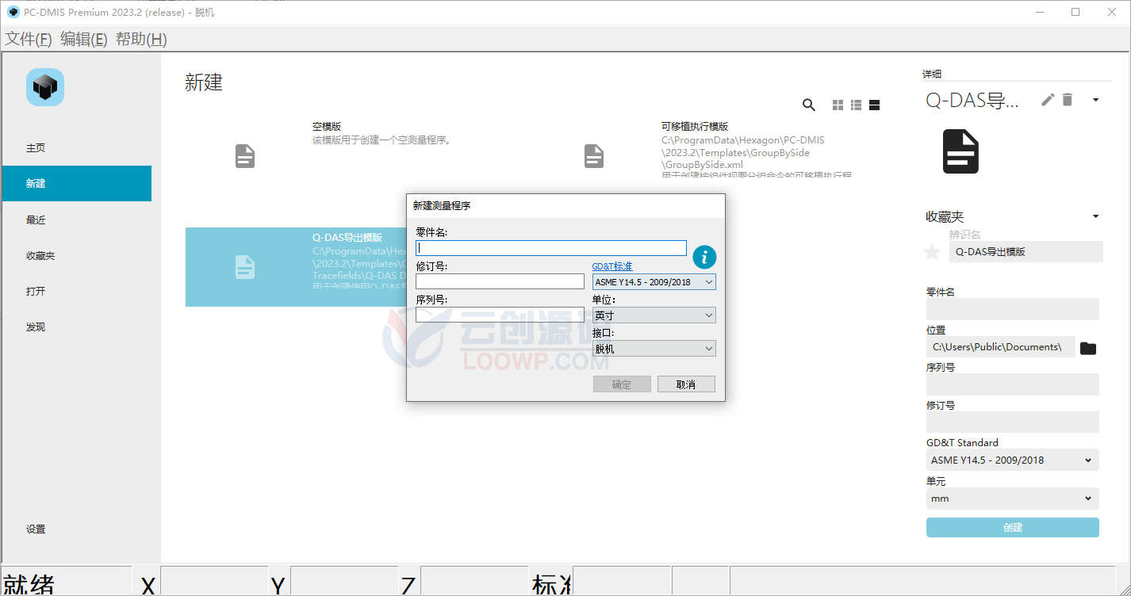This screenshot has width=1131, height=596.
Task: Open the 文件(F) menu
Action: pos(29,39)
